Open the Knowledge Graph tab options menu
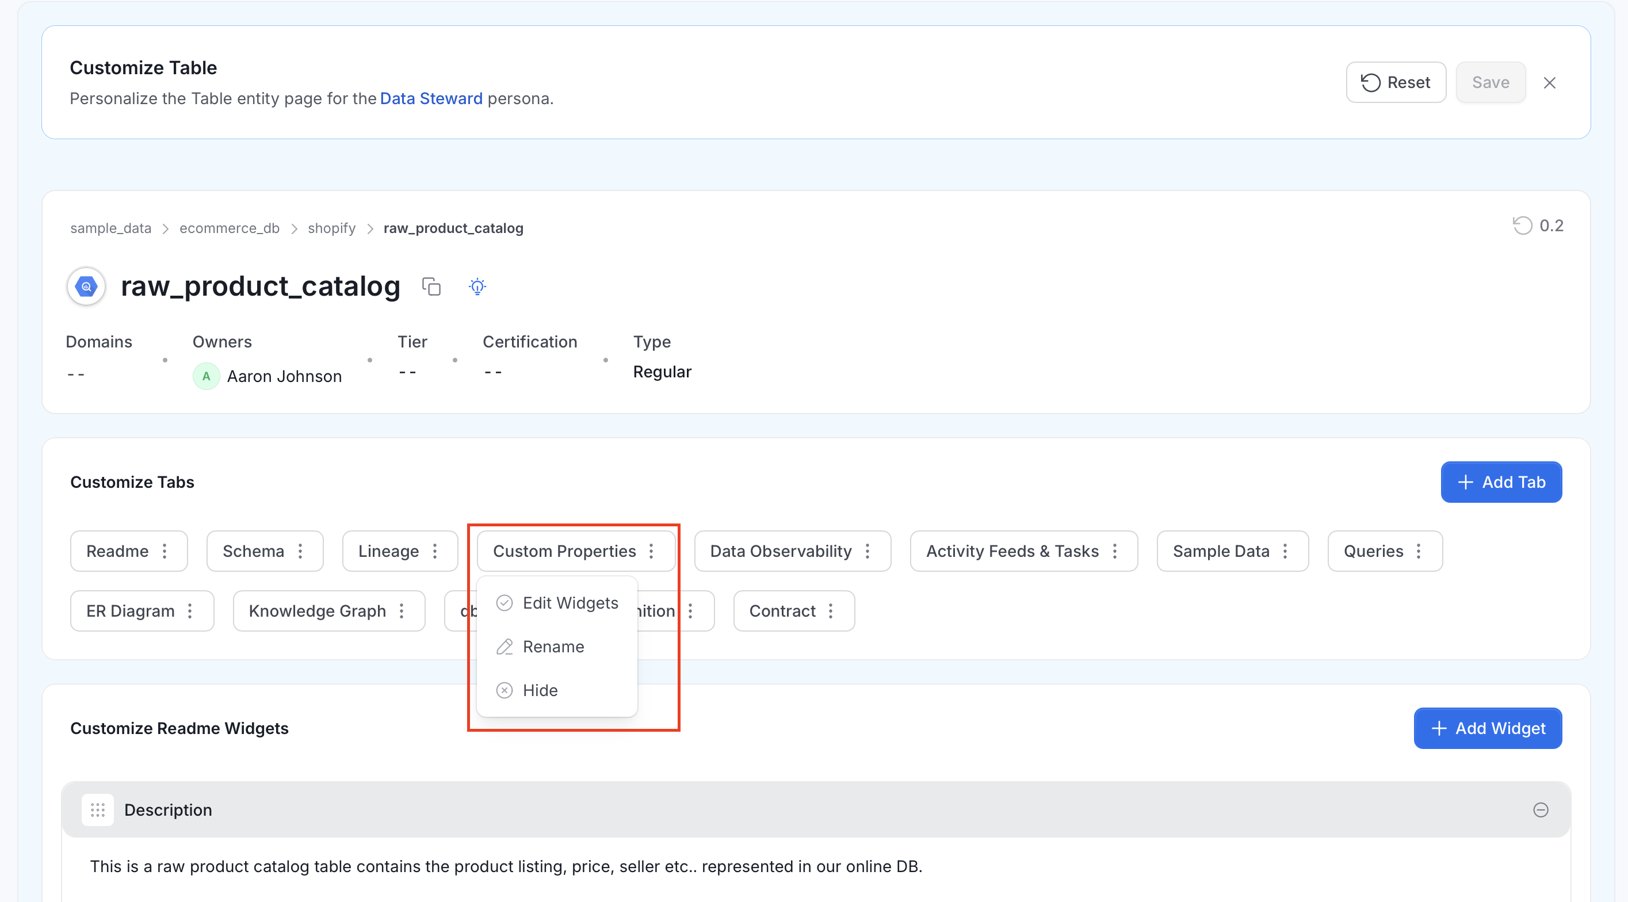1628x902 pixels. [x=402, y=610]
